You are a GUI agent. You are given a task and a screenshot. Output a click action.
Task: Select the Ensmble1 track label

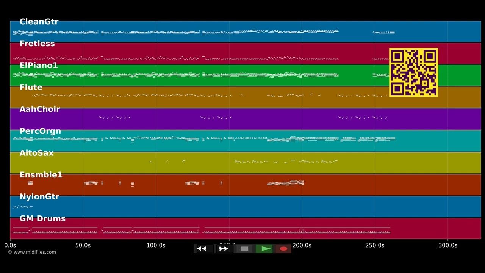click(x=41, y=175)
